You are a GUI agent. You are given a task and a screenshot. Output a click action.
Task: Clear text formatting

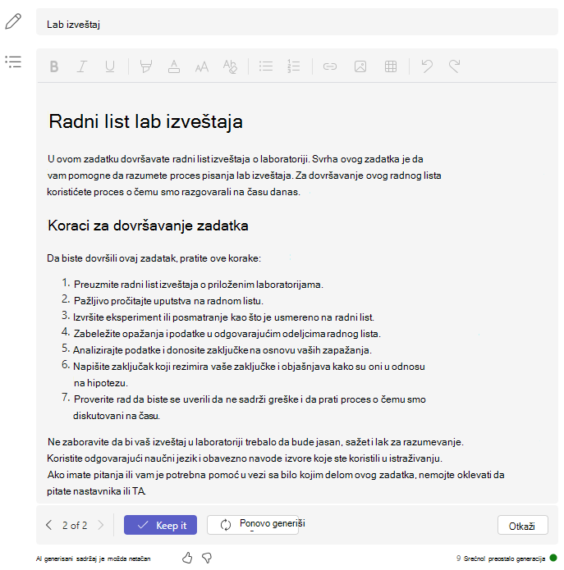230,66
